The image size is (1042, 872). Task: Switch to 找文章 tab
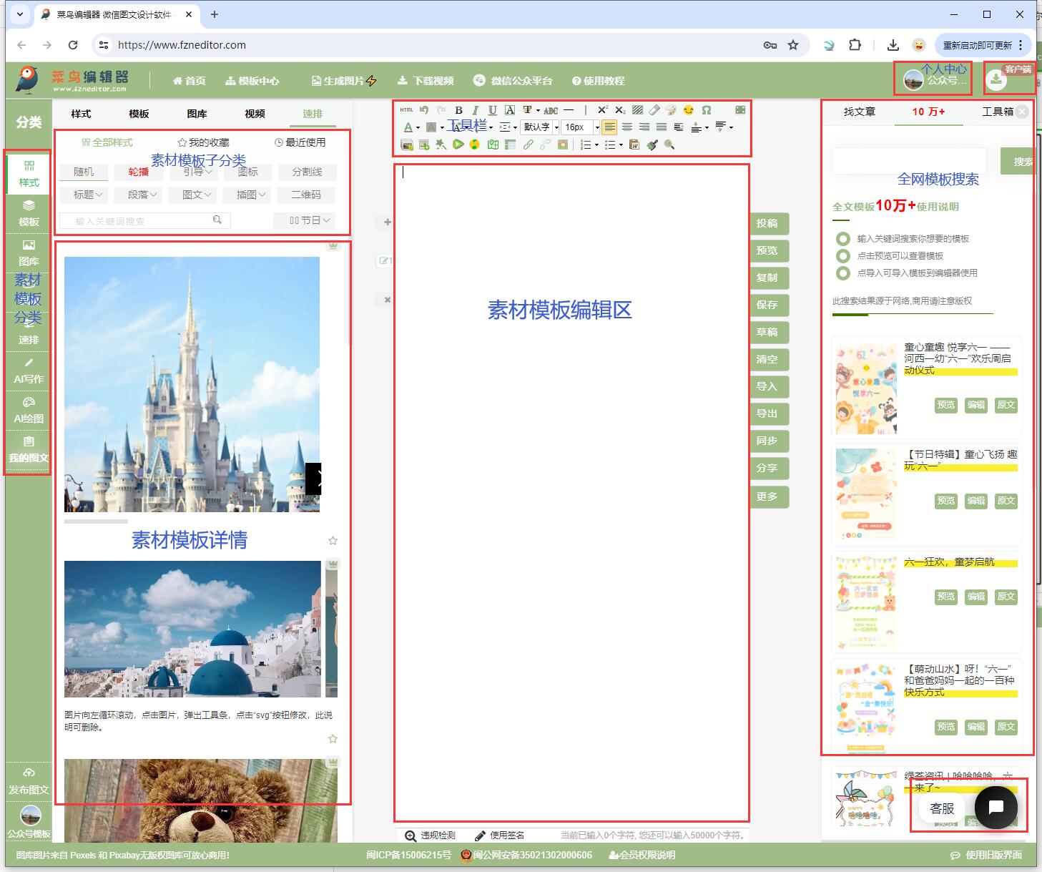click(x=859, y=112)
